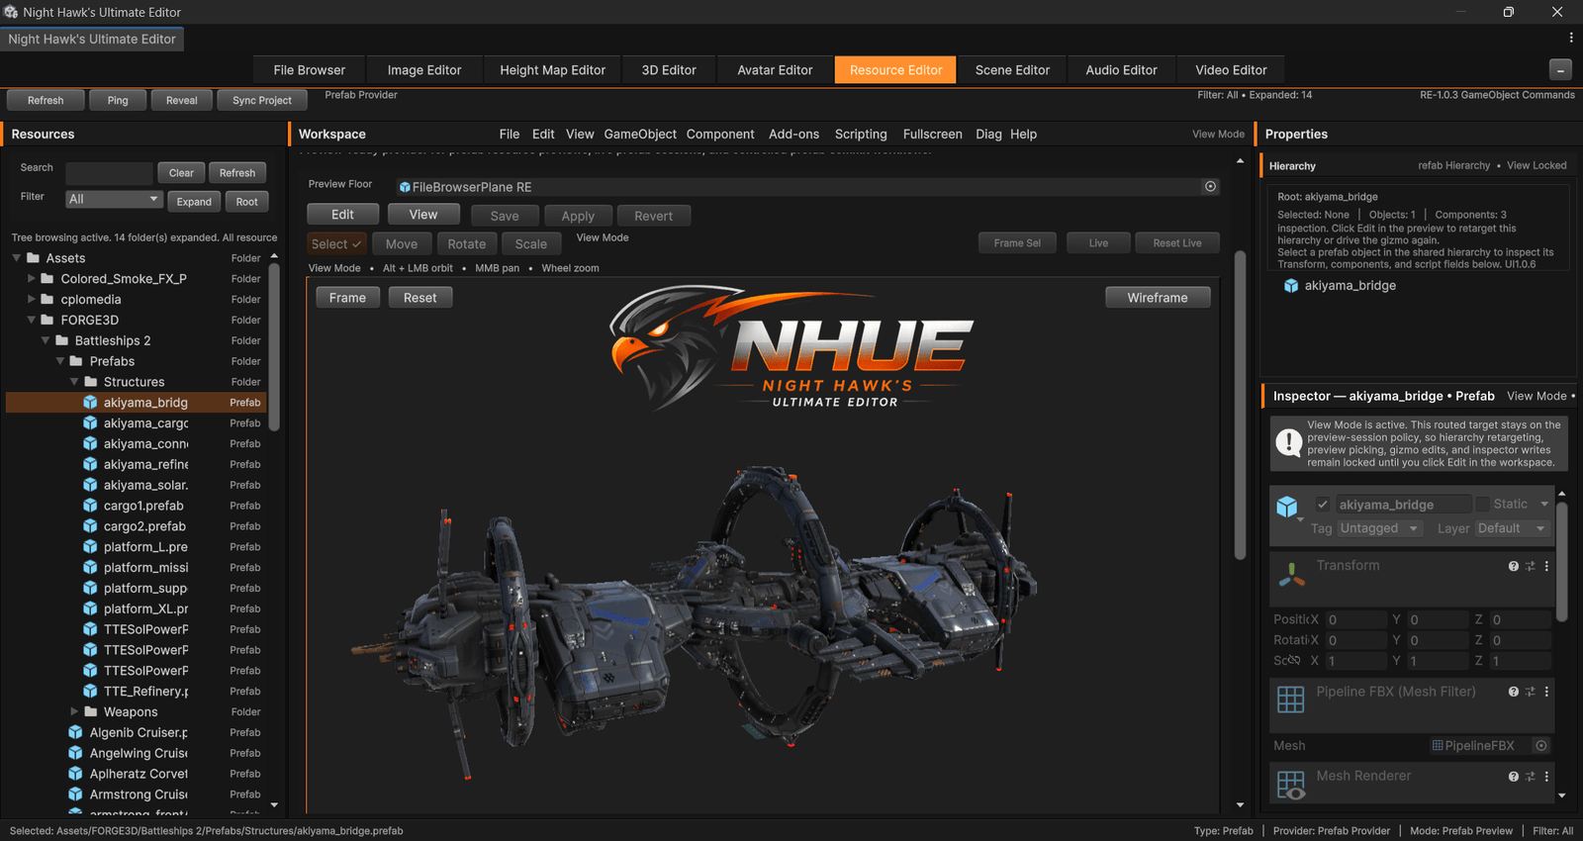This screenshot has height=841, width=1583.
Task: Open Transform component help icon
Action: point(1513,566)
